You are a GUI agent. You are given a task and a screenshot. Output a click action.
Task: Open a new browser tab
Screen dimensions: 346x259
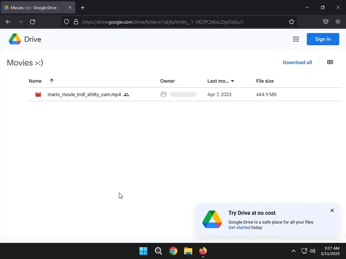82,8
